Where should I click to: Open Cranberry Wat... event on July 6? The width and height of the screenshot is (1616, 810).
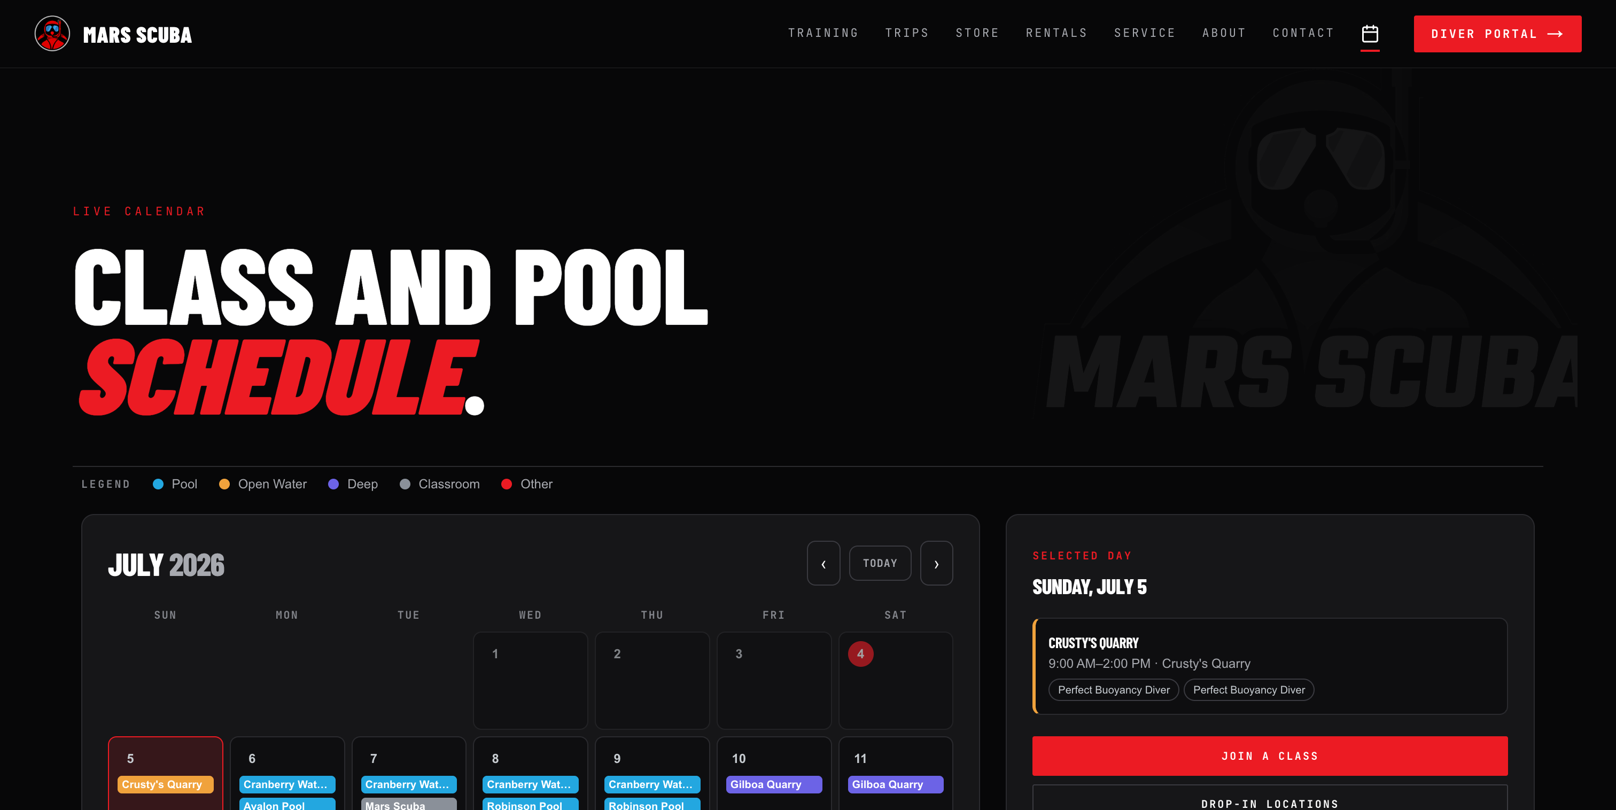tap(286, 784)
